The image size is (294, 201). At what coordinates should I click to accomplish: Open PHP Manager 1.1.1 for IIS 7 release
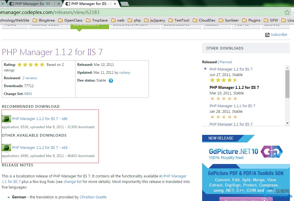pyautogui.click(x=232, y=106)
